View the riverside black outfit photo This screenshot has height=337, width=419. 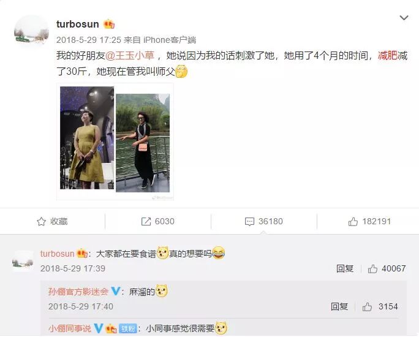click(x=143, y=143)
